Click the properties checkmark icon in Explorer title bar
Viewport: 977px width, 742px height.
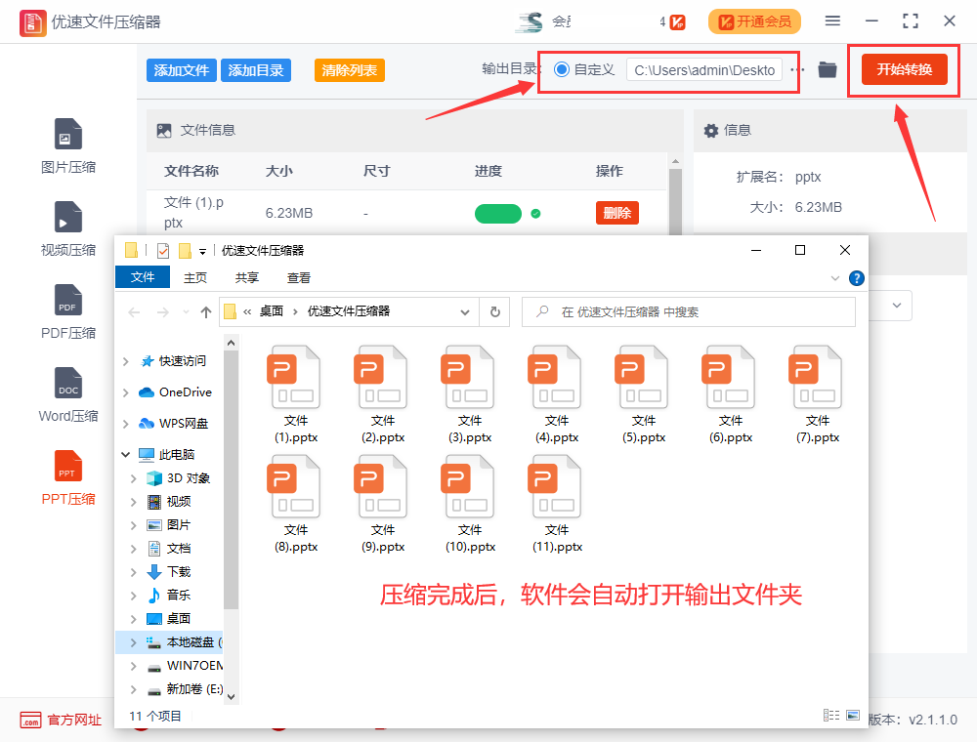(163, 251)
